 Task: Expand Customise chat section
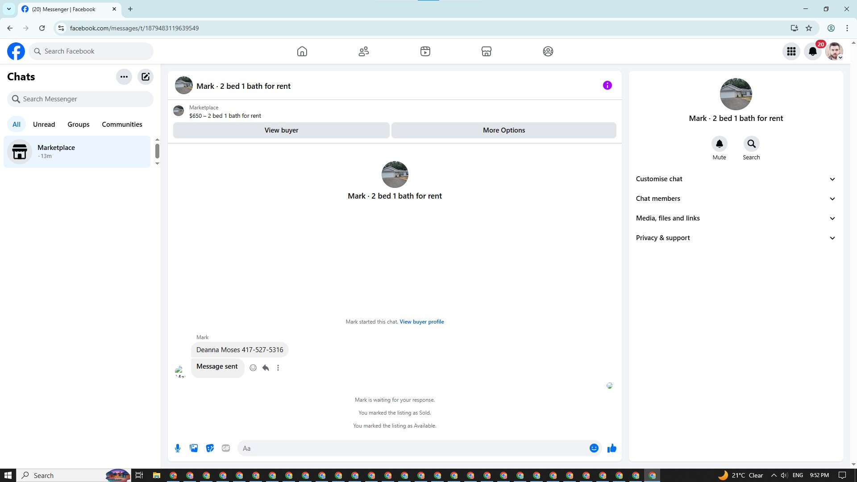[736, 179]
